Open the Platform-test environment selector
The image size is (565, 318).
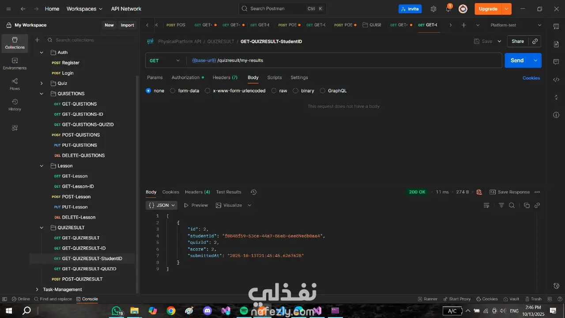515,25
